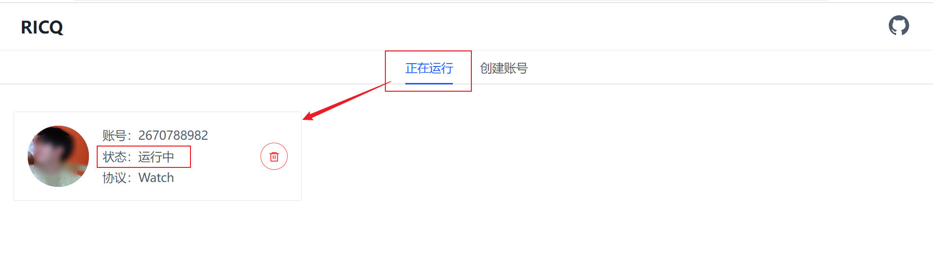
Task: Click the 账号 label in the card
Action: click(x=114, y=135)
